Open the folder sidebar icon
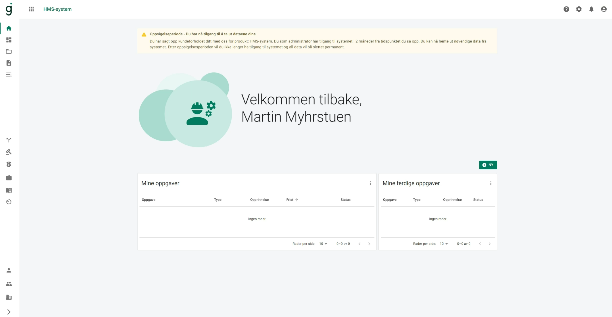Image resolution: width=612 pixels, height=317 pixels. point(9,51)
